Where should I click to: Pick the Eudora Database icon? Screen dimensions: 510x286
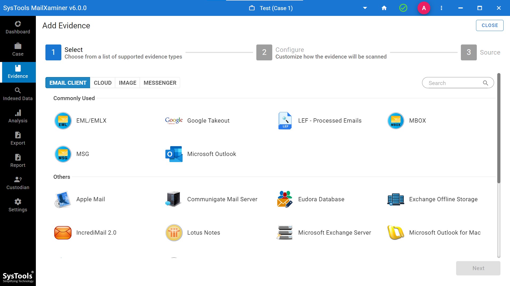coord(285,199)
